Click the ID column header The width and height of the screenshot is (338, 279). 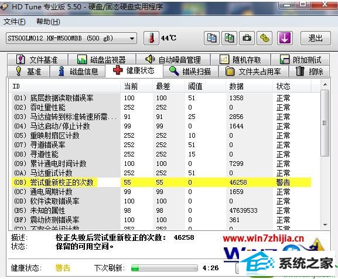(64, 86)
